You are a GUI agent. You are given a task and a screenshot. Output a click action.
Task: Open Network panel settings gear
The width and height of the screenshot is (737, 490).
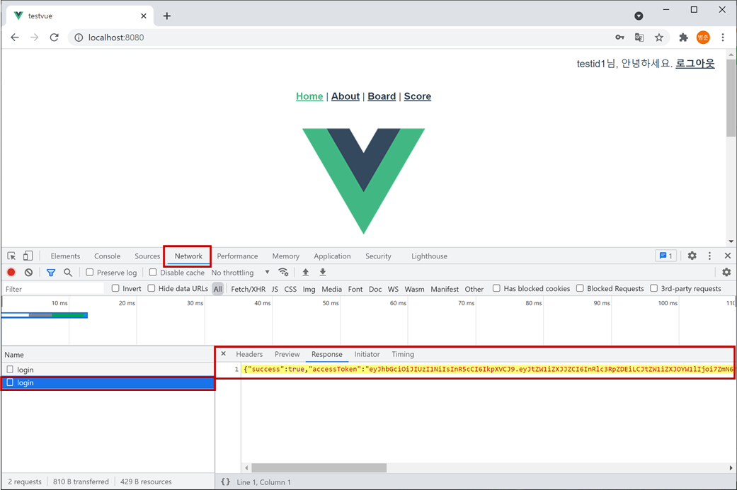tap(726, 273)
